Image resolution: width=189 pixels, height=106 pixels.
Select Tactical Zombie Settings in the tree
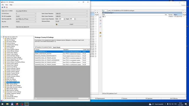tap(12, 64)
